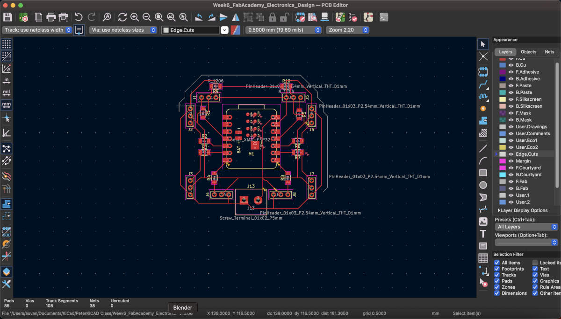Open grid size 0.5000 mm dropdown
Image resolution: width=561 pixels, height=319 pixels.
284,30
